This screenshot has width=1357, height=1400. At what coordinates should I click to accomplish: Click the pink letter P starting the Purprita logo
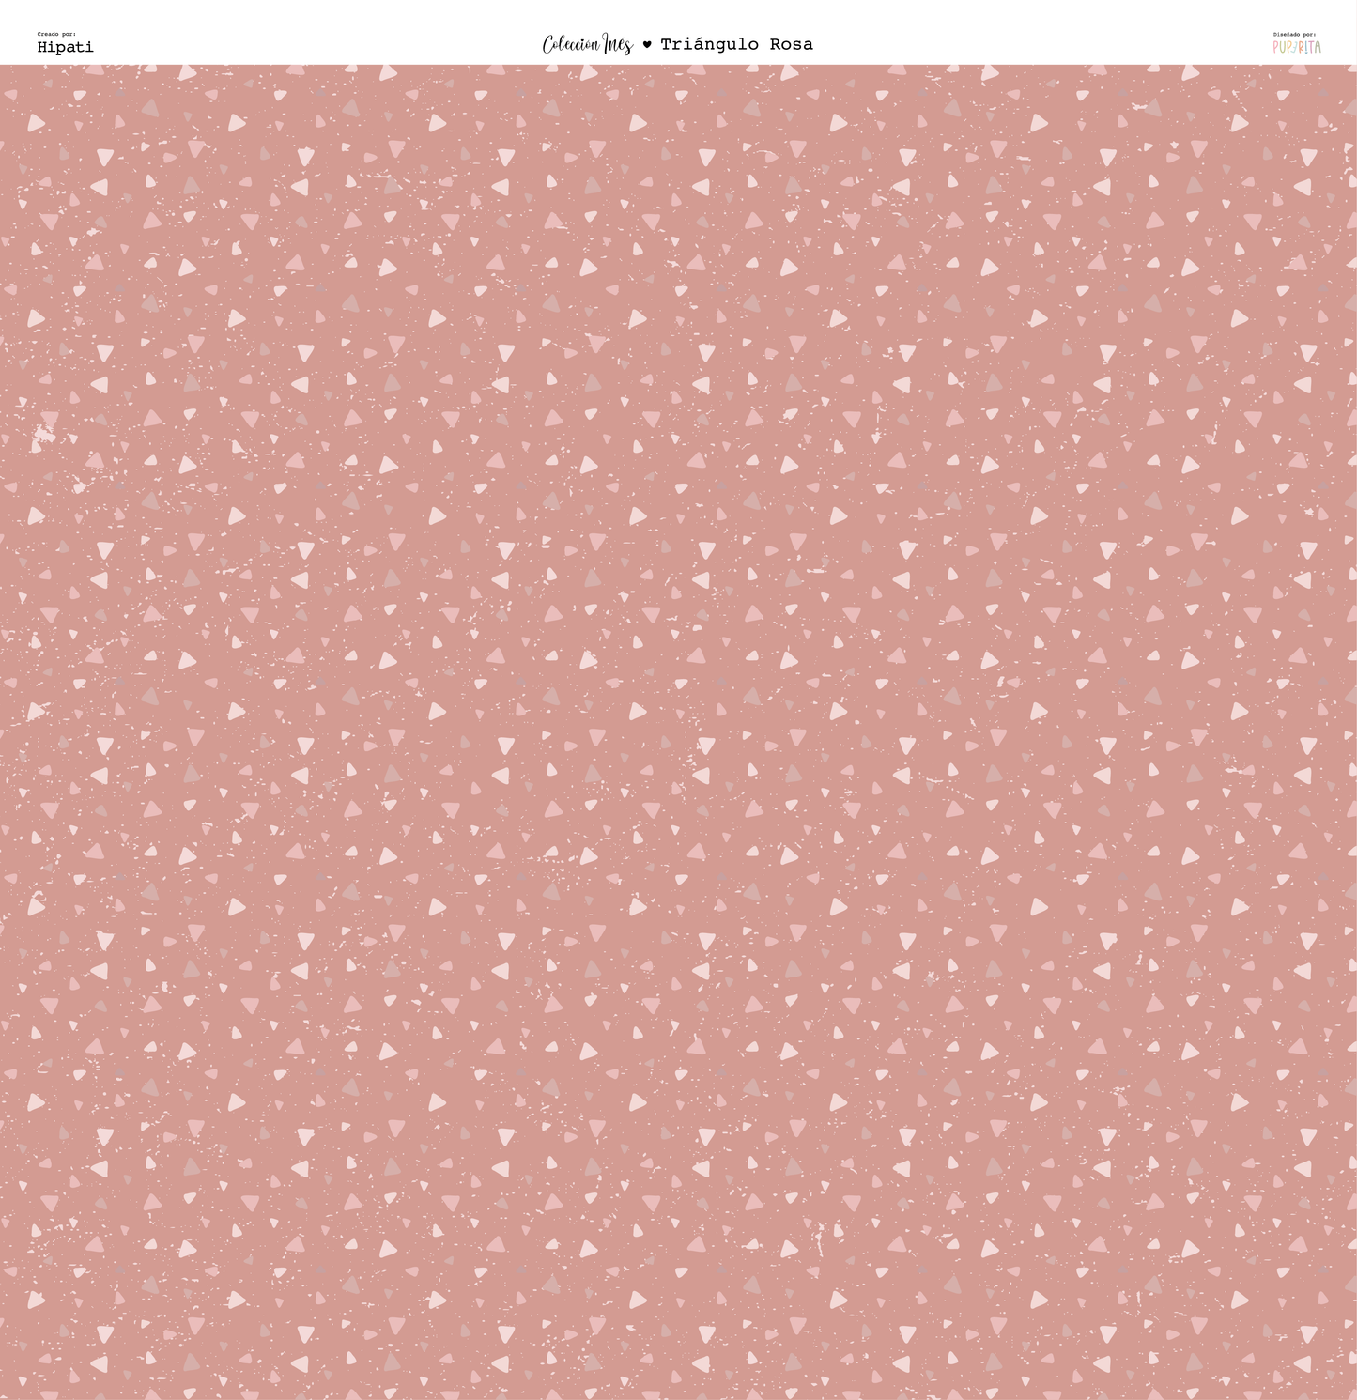[1275, 46]
